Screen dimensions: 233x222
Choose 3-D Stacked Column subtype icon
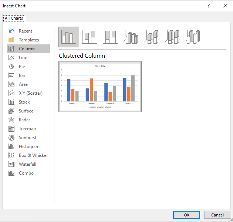(152, 37)
